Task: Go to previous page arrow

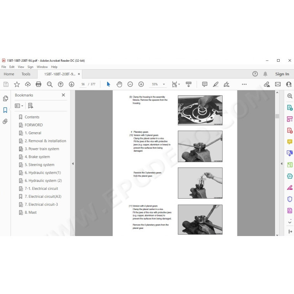Action: tap(60, 84)
